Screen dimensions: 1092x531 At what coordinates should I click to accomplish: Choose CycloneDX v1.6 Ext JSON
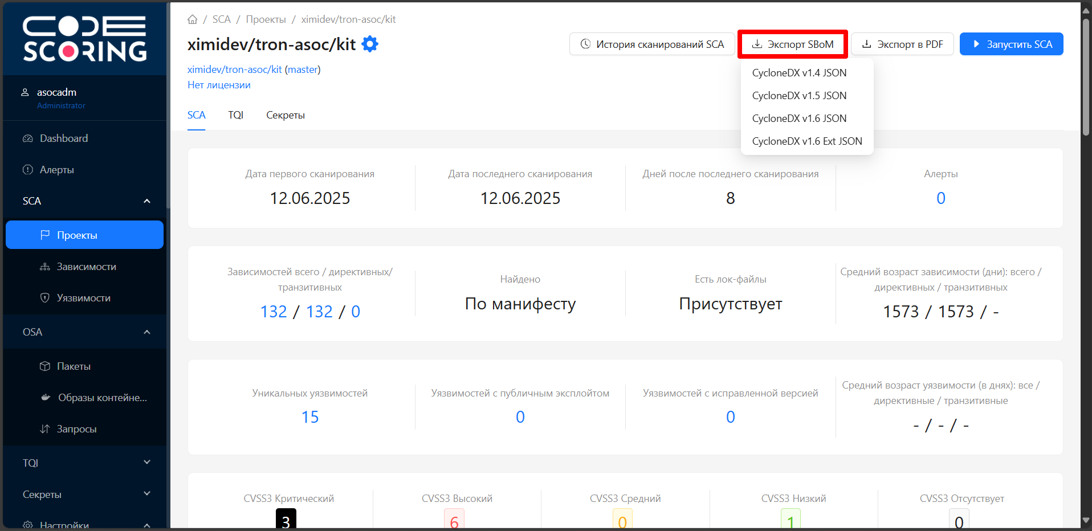pyautogui.click(x=806, y=141)
